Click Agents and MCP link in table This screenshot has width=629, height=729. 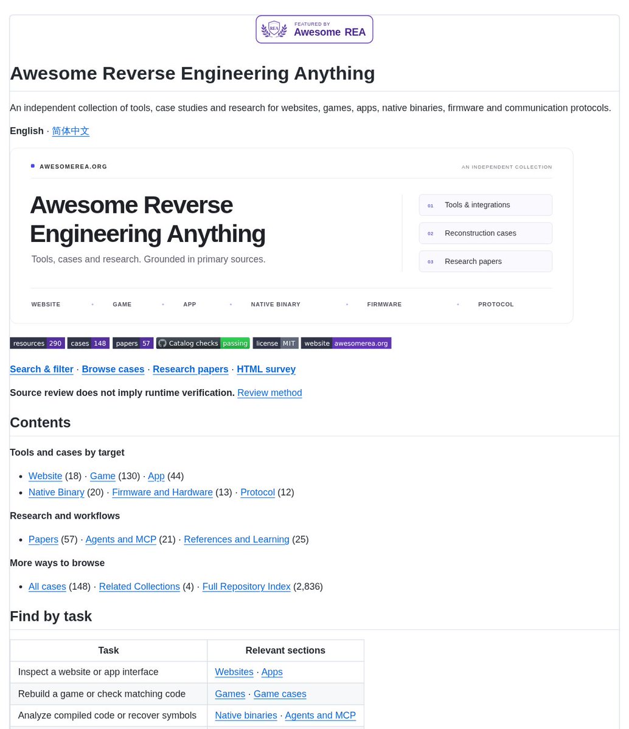click(320, 716)
